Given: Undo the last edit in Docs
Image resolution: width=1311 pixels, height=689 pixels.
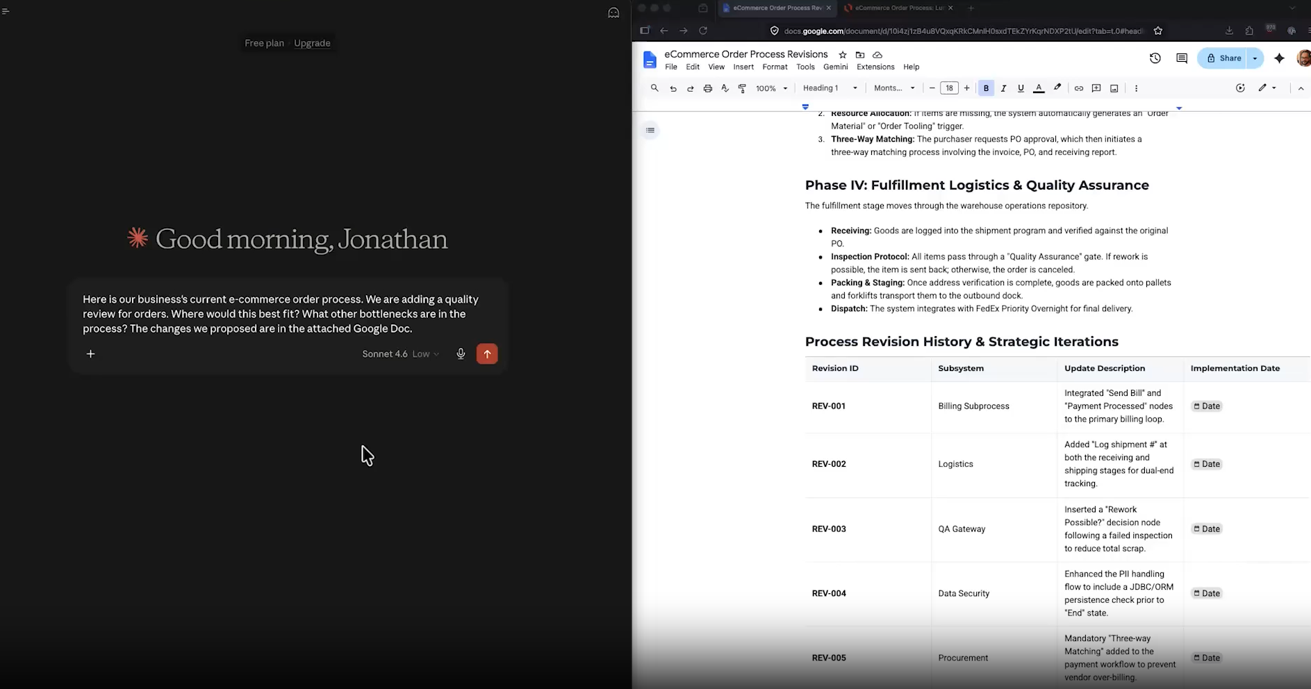Looking at the screenshot, I should pyautogui.click(x=673, y=88).
